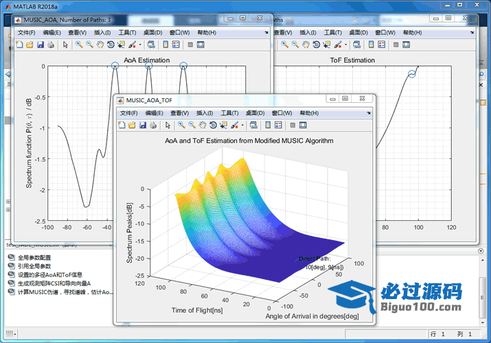The width and height of the screenshot is (491, 343).
Task: Open 窗口(W) menu in MUSIC_AOA window
Action: coord(179,32)
